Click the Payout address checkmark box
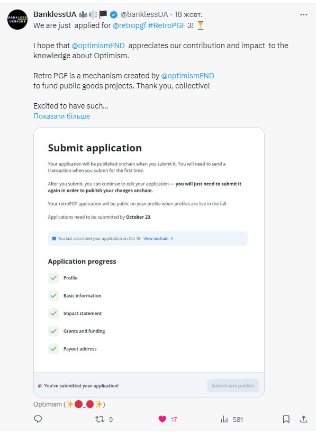This screenshot has width=316, height=433. pyautogui.click(x=53, y=349)
